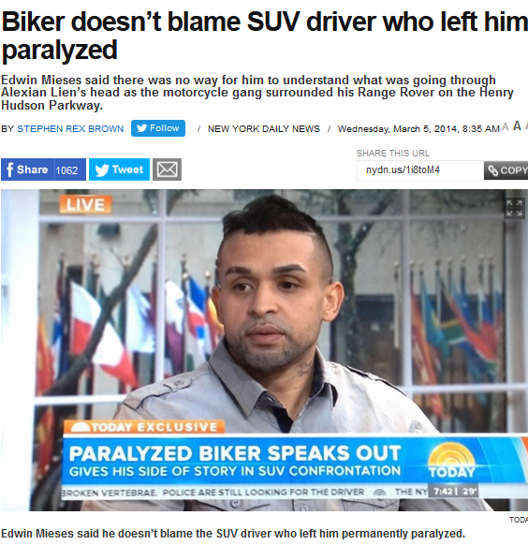Image resolution: width=528 pixels, height=545 pixels.
Task: Follow the author on Twitter
Action: click(x=158, y=128)
